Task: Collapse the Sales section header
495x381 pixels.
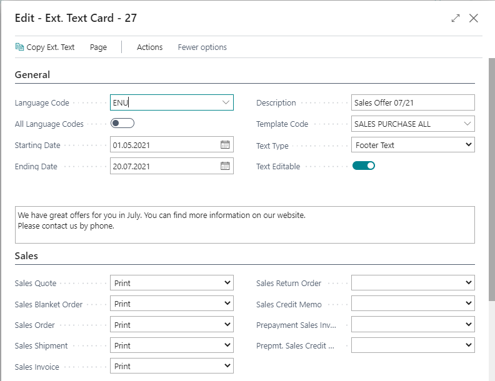Action: coord(26,256)
